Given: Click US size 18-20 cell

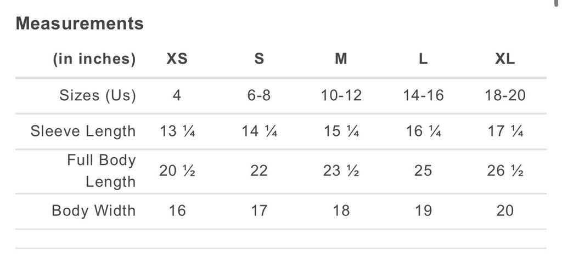Looking at the screenshot, I should (505, 95).
